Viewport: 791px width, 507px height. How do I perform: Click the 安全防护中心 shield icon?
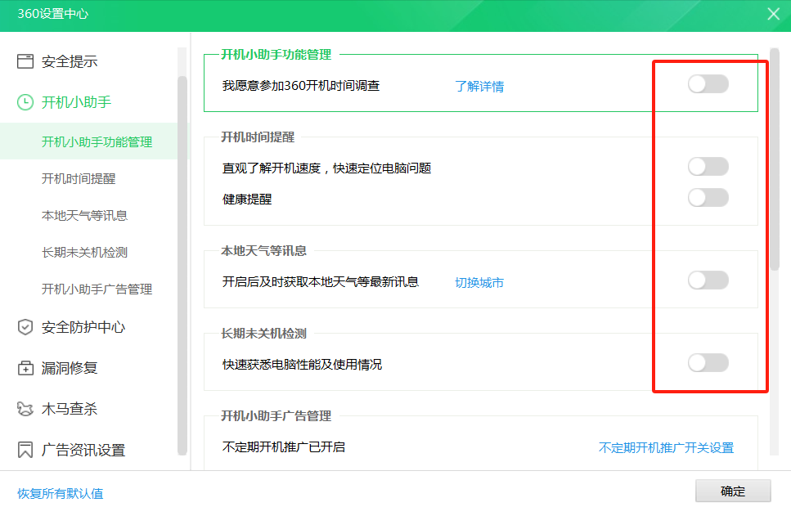point(25,327)
